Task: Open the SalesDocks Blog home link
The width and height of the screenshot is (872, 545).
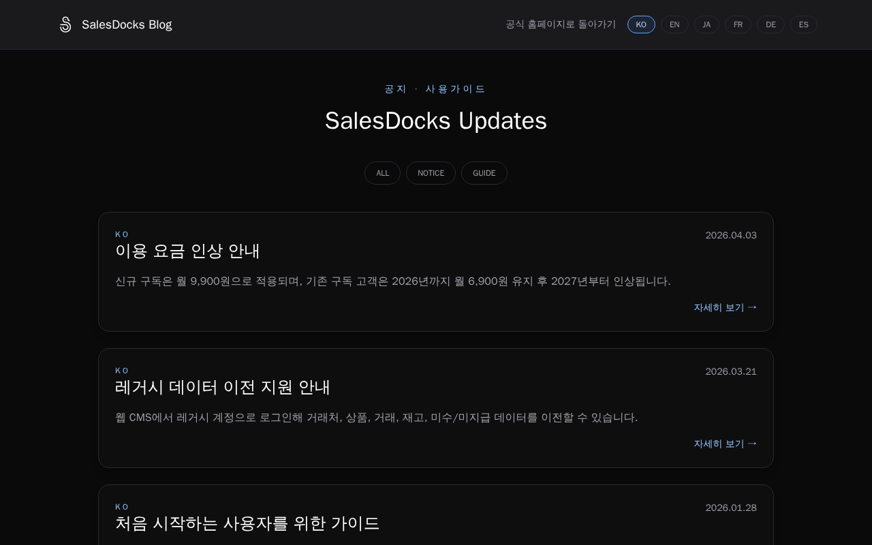Action: [x=127, y=25]
